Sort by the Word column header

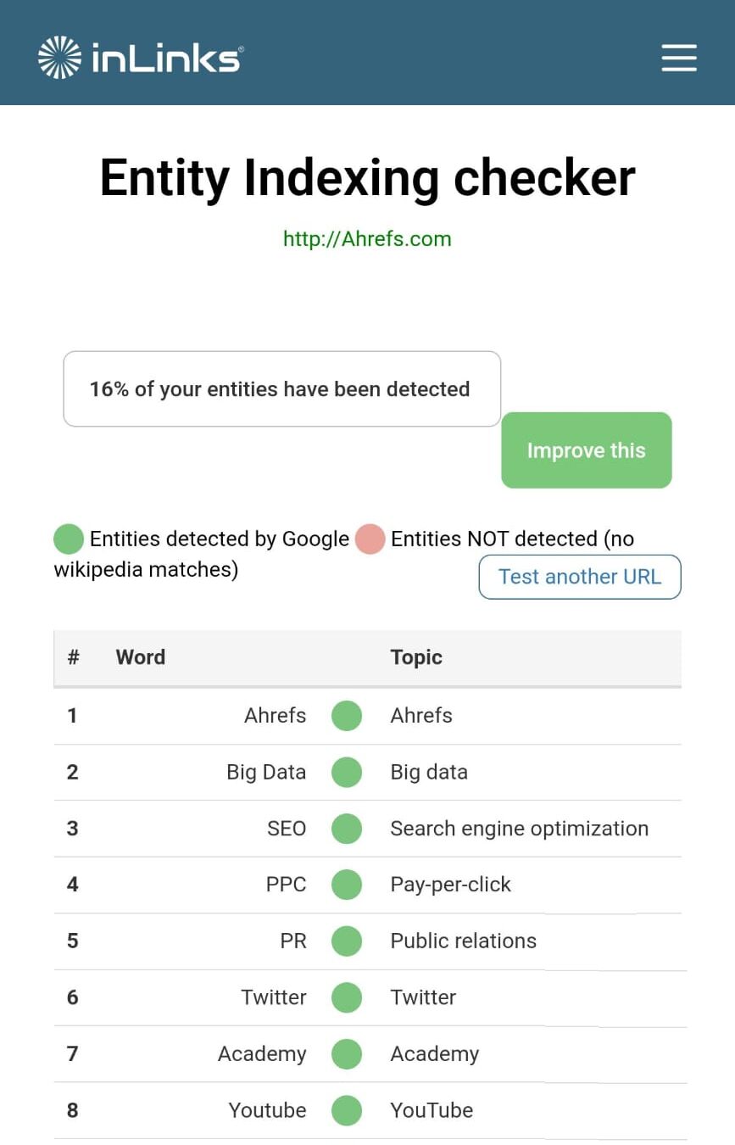pyautogui.click(x=140, y=656)
